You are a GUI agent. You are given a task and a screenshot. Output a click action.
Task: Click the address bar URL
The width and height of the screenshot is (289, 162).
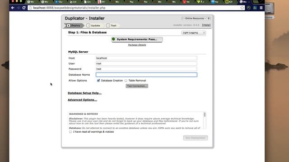click(x=69, y=8)
